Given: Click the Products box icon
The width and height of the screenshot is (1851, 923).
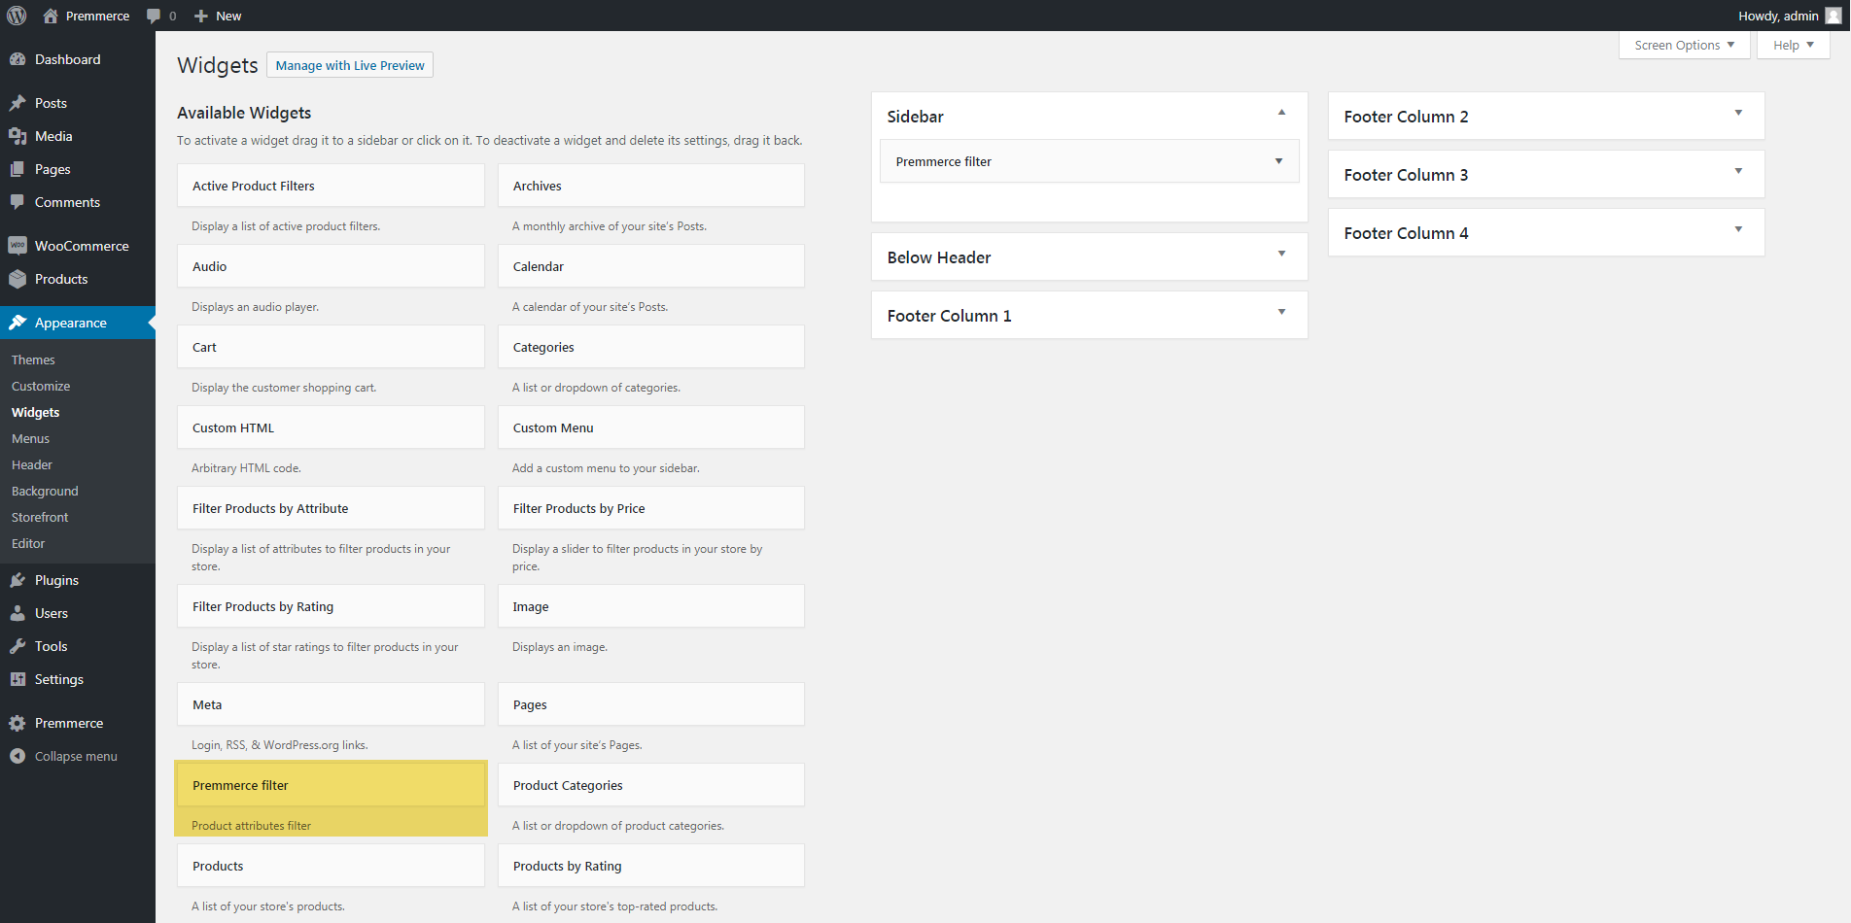Looking at the screenshot, I should click(x=17, y=279).
